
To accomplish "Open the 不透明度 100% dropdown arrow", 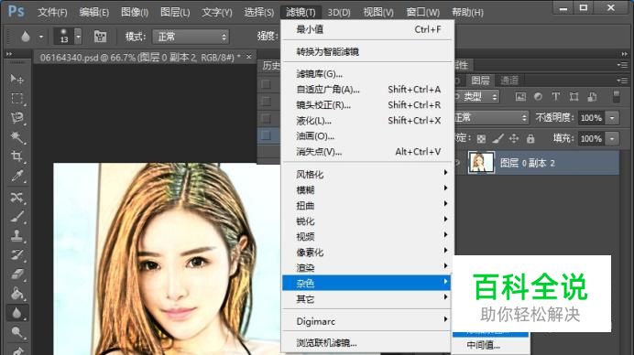I will point(612,118).
